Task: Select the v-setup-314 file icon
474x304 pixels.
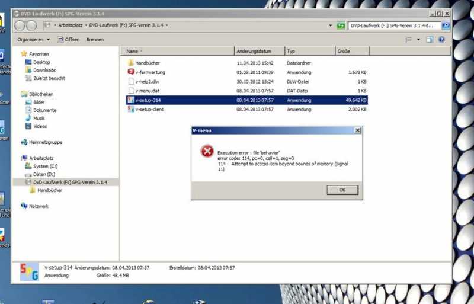Action: (x=131, y=100)
